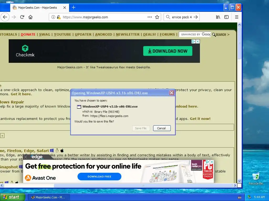Viewport: 269px width, 201px height.
Task: Open Firefox hamburger menu
Action: [x=237, y=17]
